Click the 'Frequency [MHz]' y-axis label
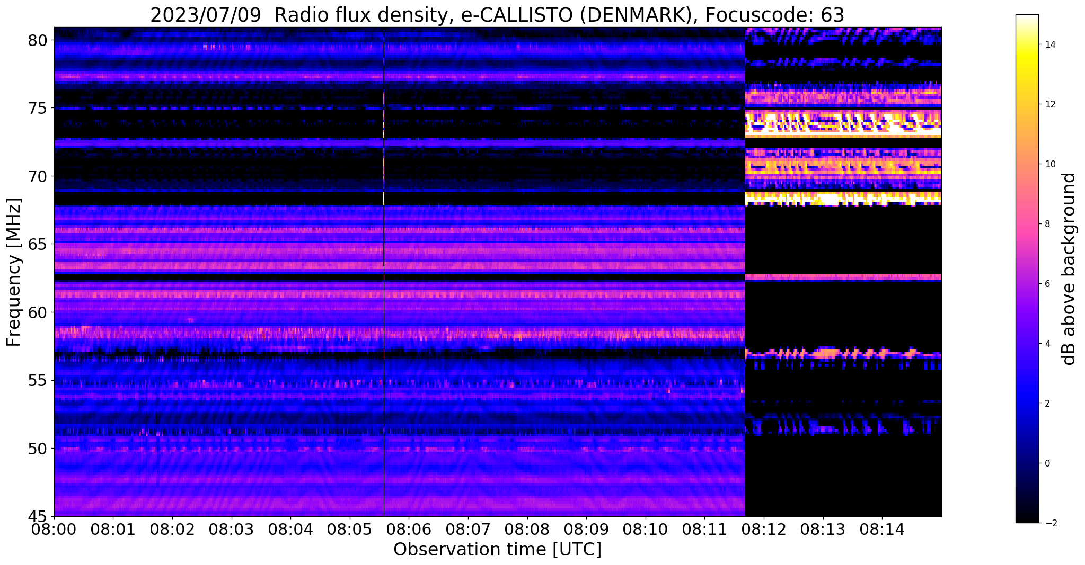 (14, 272)
